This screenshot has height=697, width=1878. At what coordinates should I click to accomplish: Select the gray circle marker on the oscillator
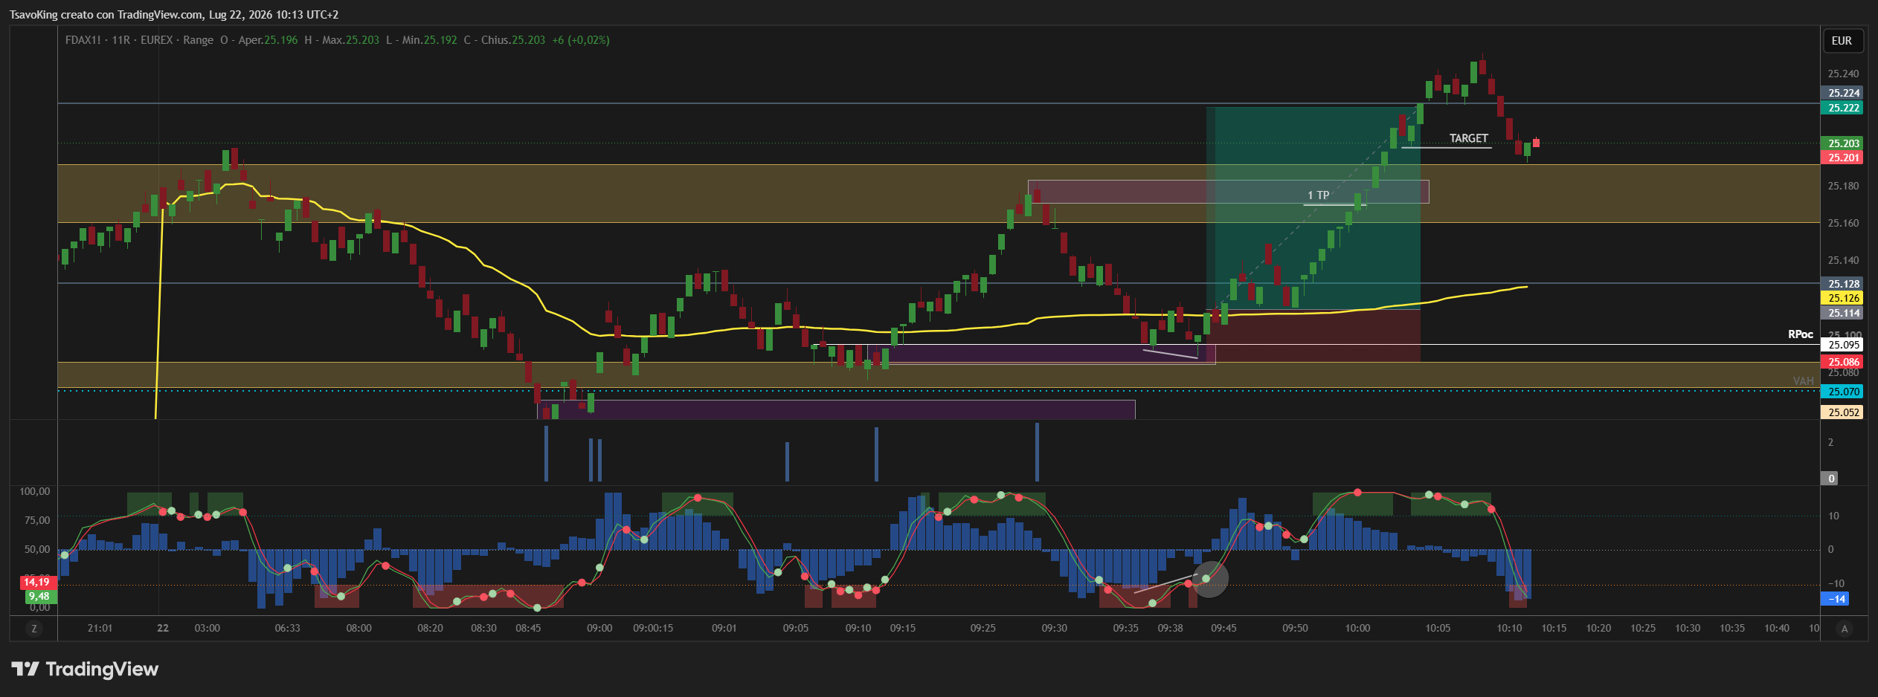(x=1210, y=580)
